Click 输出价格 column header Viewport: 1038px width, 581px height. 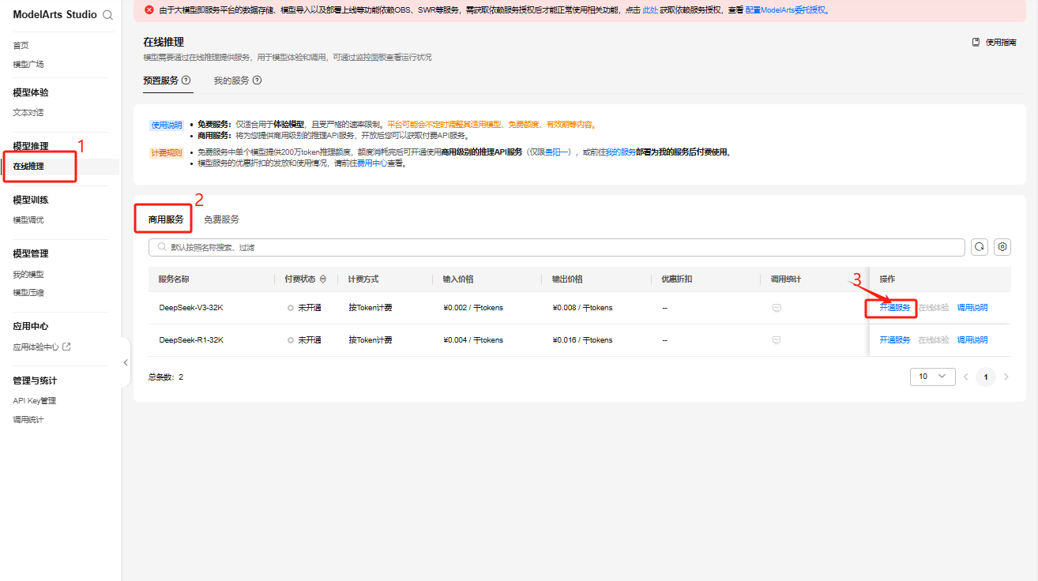tap(567, 279)
